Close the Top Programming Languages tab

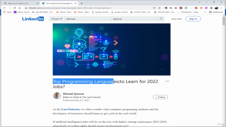(x=76, y=3)
